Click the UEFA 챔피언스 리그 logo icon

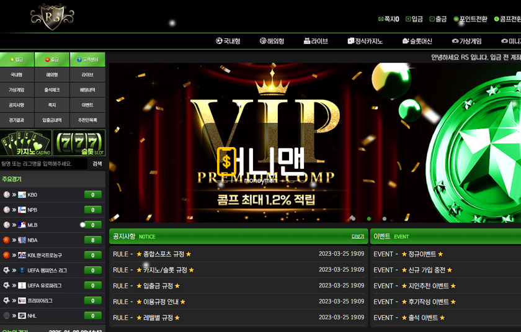(22, 271)
